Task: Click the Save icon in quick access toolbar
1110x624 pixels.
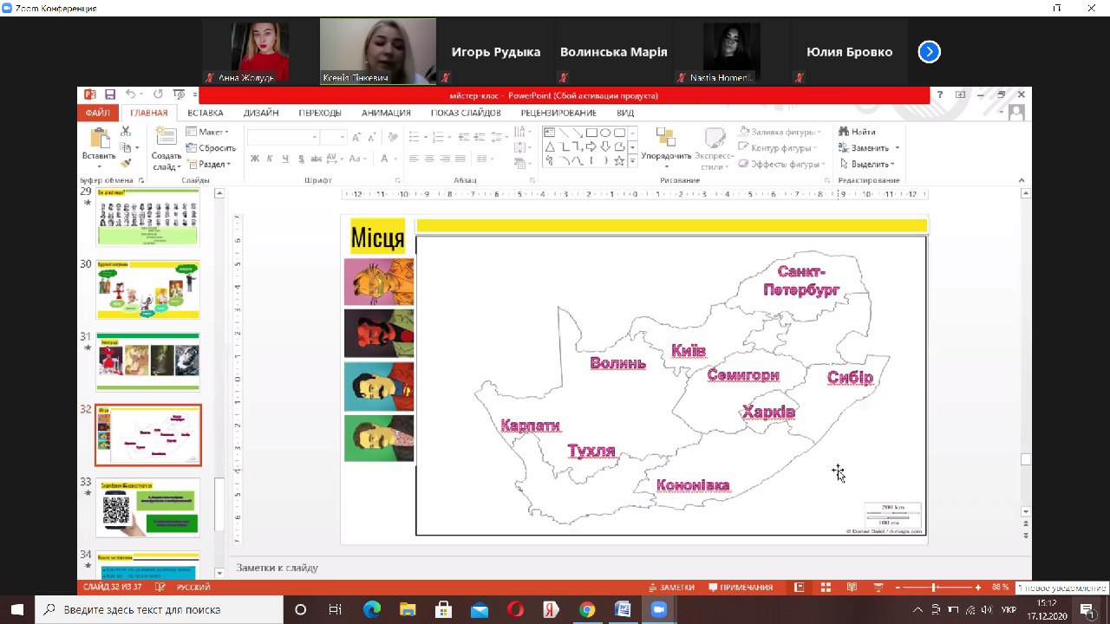Action: click(110, 94)
